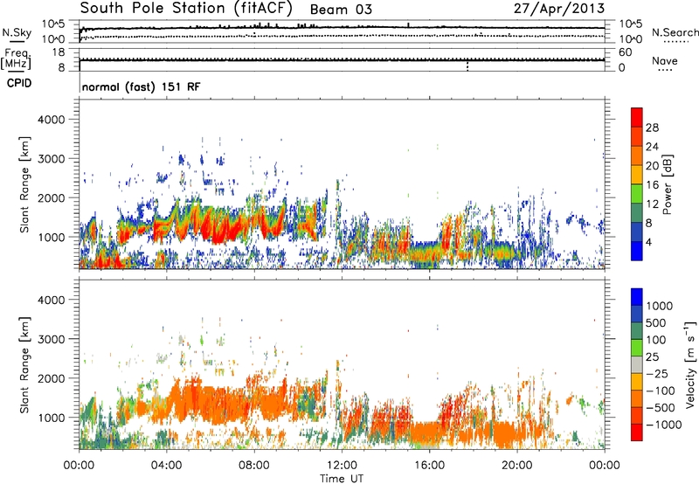This screenshot has height=484, width=699.
Task: Click the red top segment of Power colorbar
Action: point(637,117)
